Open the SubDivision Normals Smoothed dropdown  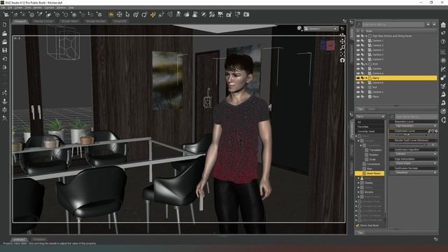[x=414, y=173]
